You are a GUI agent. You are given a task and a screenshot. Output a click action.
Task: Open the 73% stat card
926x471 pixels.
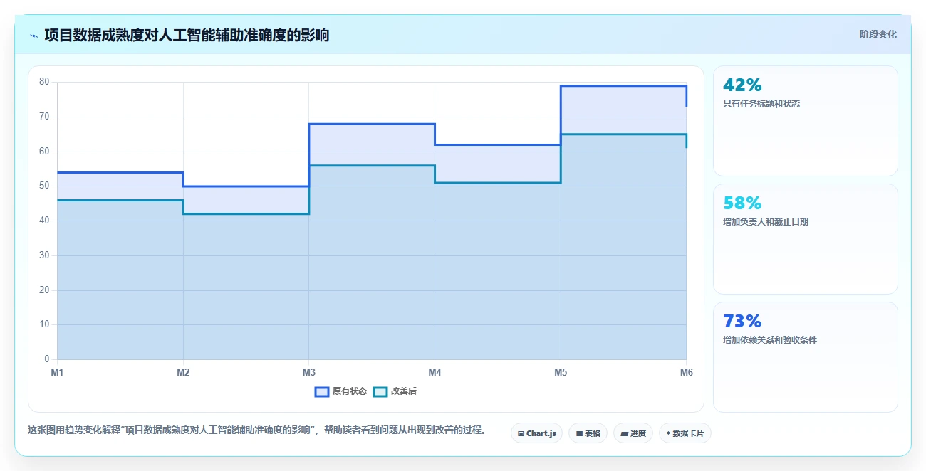click(x=805, y=357)
